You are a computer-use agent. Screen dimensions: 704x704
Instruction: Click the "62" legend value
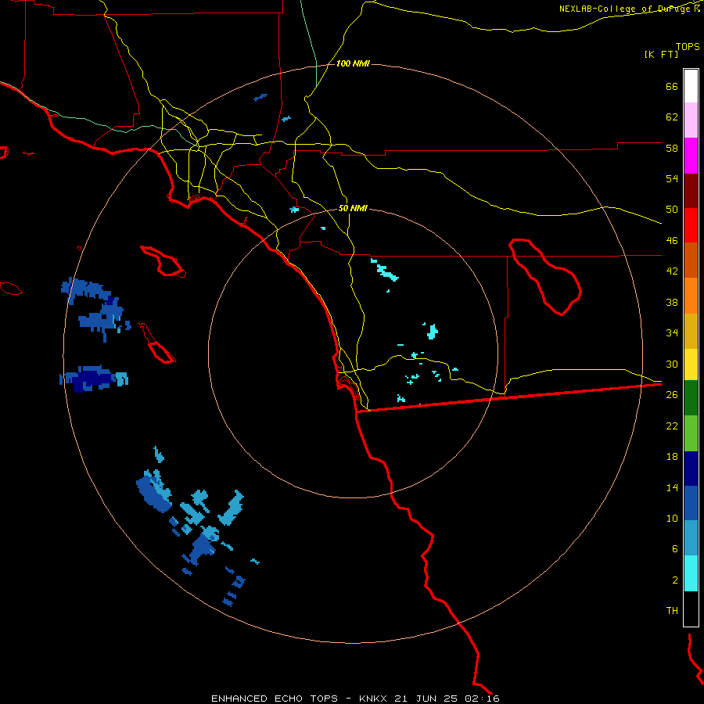672,117
